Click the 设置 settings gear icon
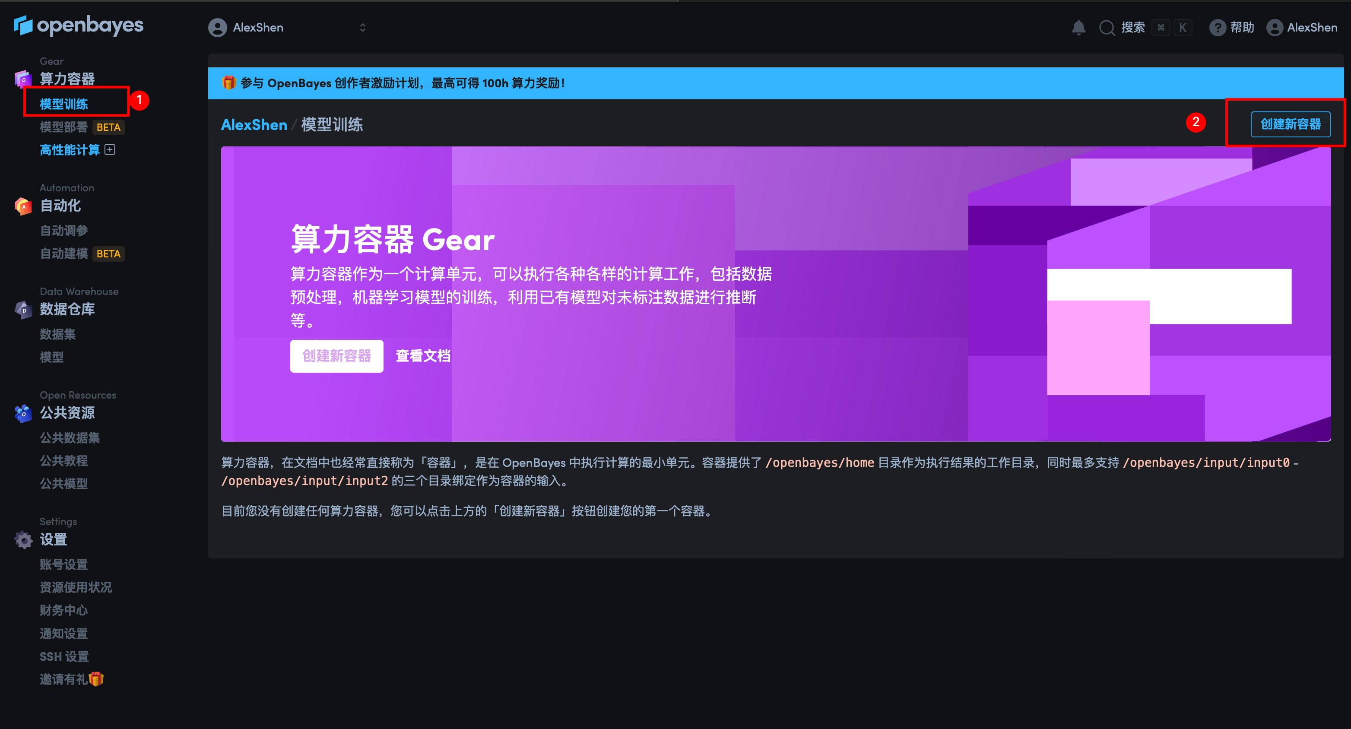Viewport: 1351px width, 729px height. tap(23, 540)
